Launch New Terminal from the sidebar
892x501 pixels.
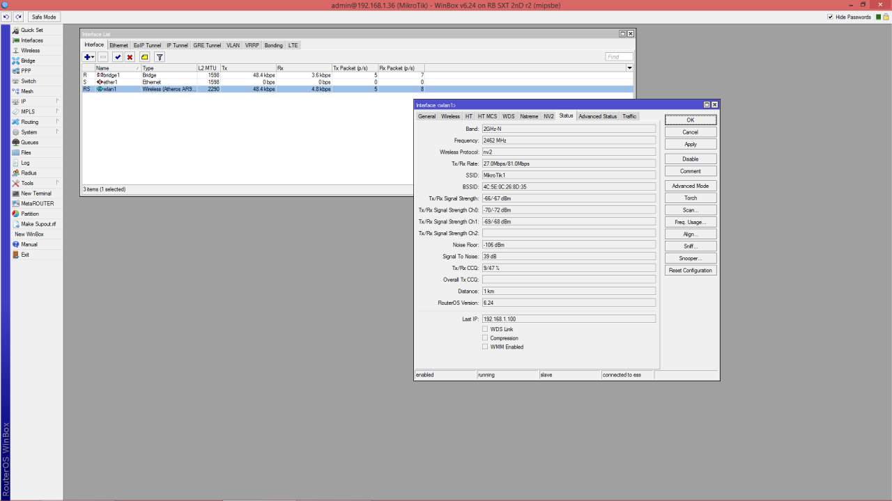click(36, 193)
